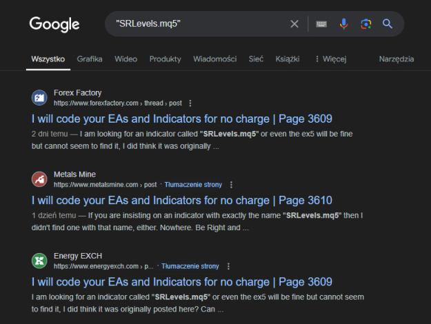Switch to the Sieć tab

pos(256,59)
